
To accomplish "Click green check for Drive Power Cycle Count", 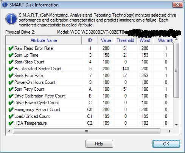I will (x=11, y=103).
